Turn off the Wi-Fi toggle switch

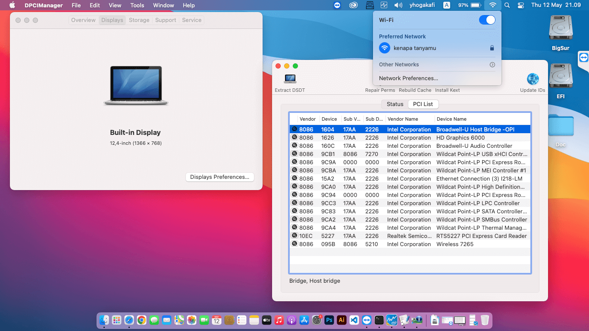487,20
